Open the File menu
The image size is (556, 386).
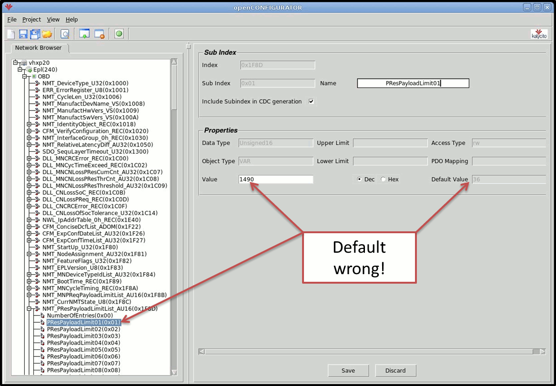click(x=12, y=20)
